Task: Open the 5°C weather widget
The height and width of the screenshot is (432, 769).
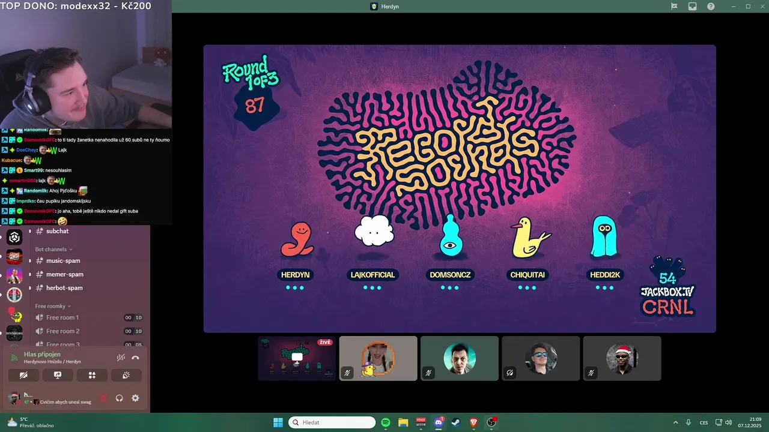Action: [30, 422]
